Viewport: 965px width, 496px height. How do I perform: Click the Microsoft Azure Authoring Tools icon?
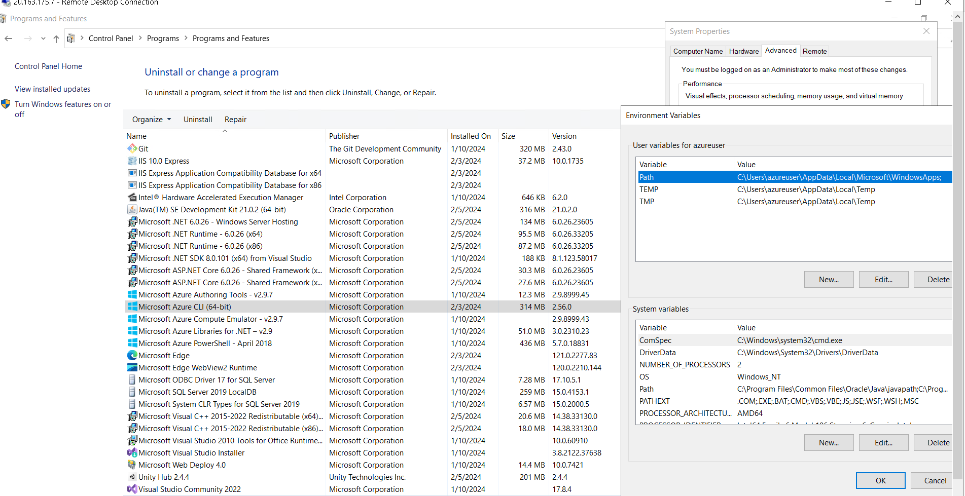click(132, 294)
